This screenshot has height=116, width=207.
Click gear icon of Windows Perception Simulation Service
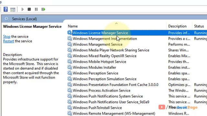coord(70,79)
